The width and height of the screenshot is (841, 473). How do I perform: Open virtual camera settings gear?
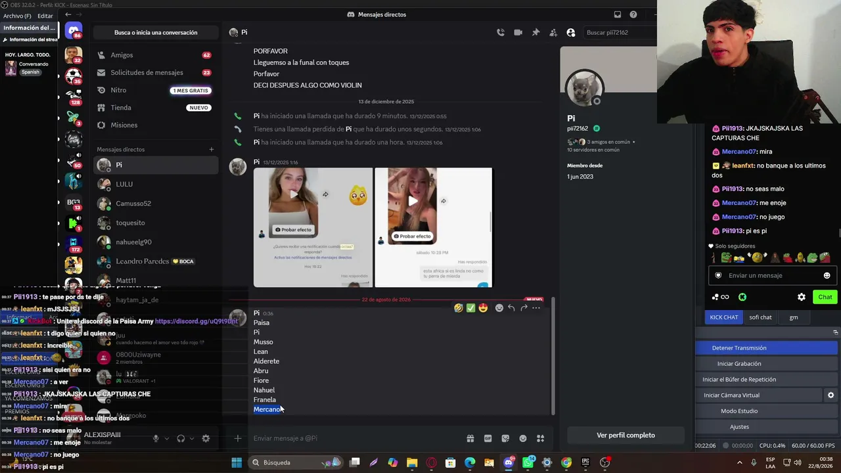tap(830, 395)
